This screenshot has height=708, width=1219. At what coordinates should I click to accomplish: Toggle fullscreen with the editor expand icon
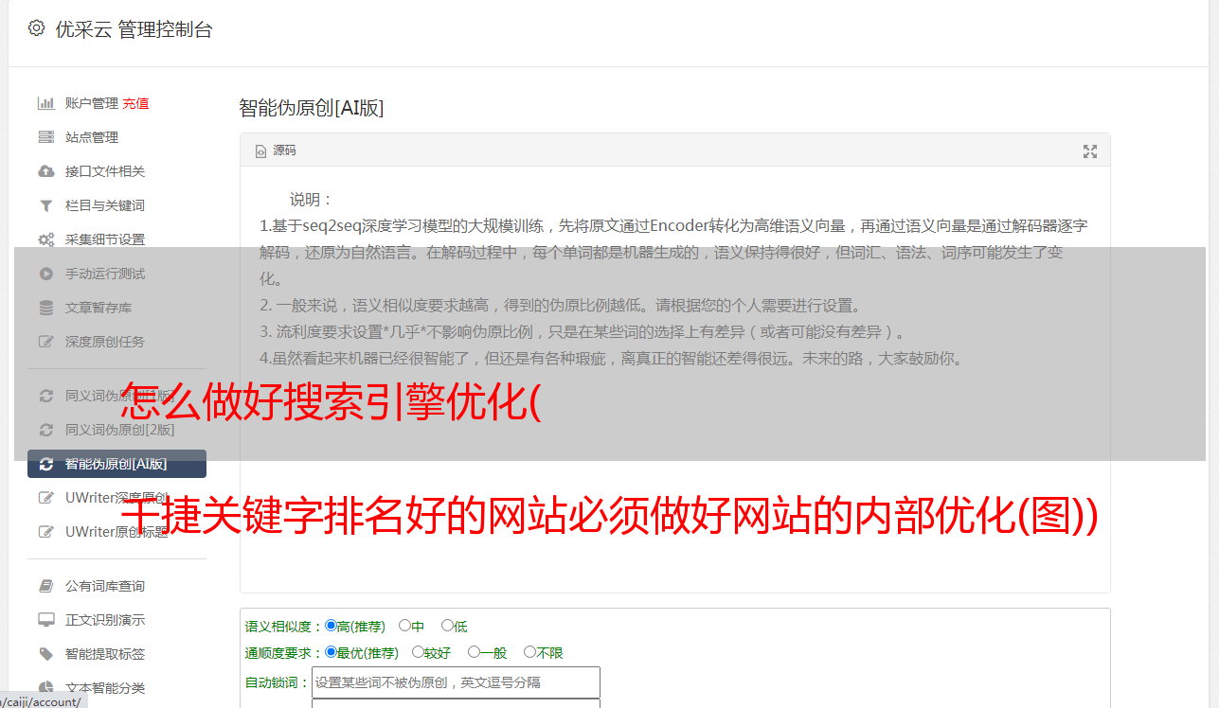(x=1090, y=151)
